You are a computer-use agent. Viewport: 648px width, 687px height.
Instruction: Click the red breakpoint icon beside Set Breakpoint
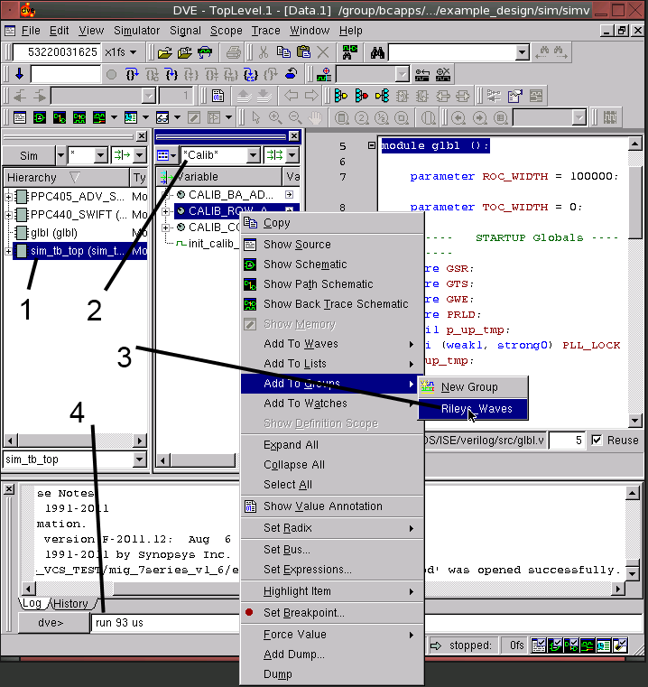[x=250, y=613]
